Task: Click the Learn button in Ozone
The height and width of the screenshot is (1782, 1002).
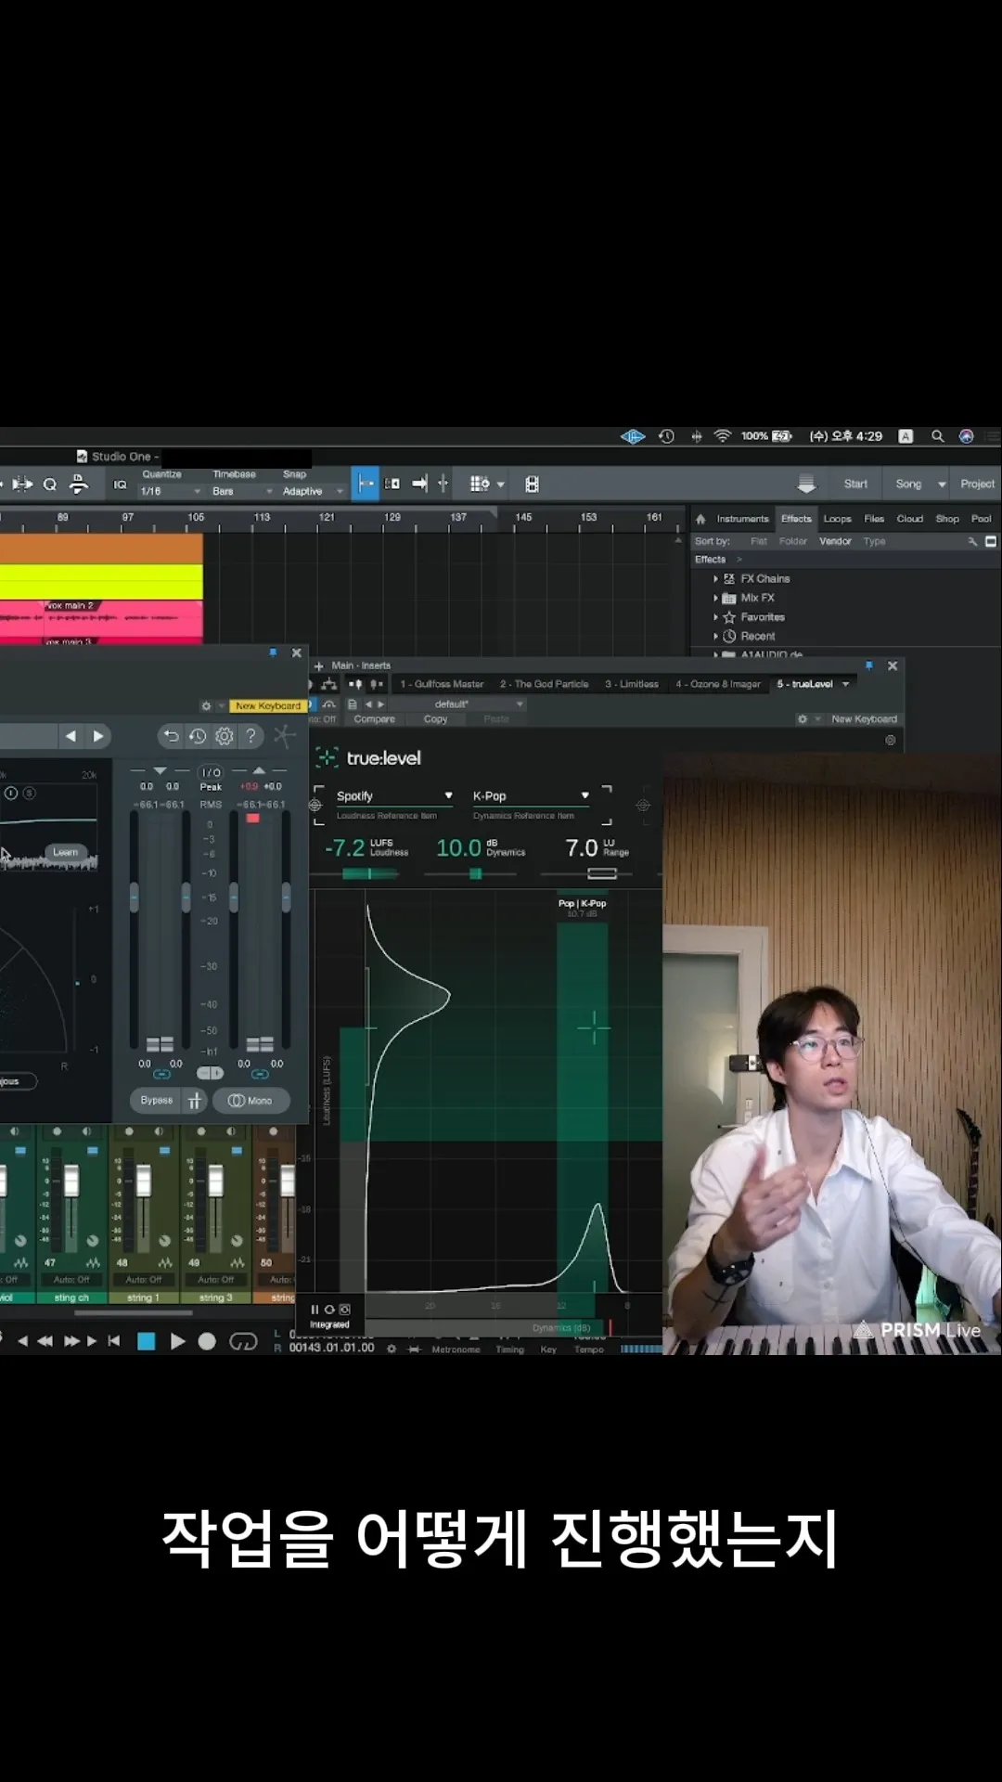Action: coord(65,852)
